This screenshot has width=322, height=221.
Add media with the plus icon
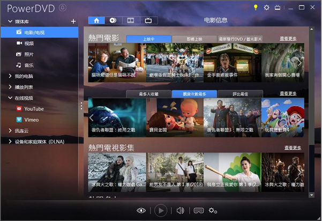[73, 21]
